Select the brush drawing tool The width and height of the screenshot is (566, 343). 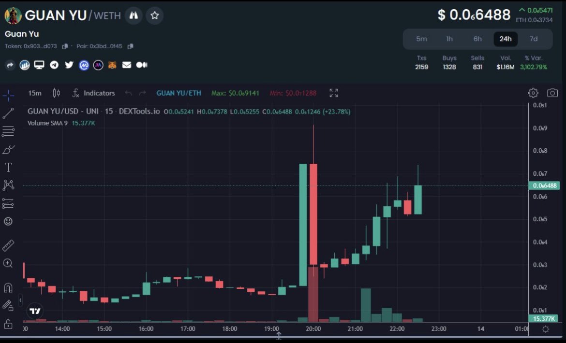click(x=8, y=150)
